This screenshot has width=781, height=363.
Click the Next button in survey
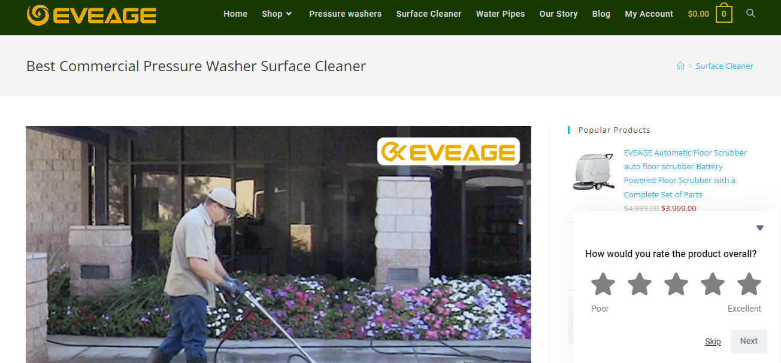click(x=749, y=341)
